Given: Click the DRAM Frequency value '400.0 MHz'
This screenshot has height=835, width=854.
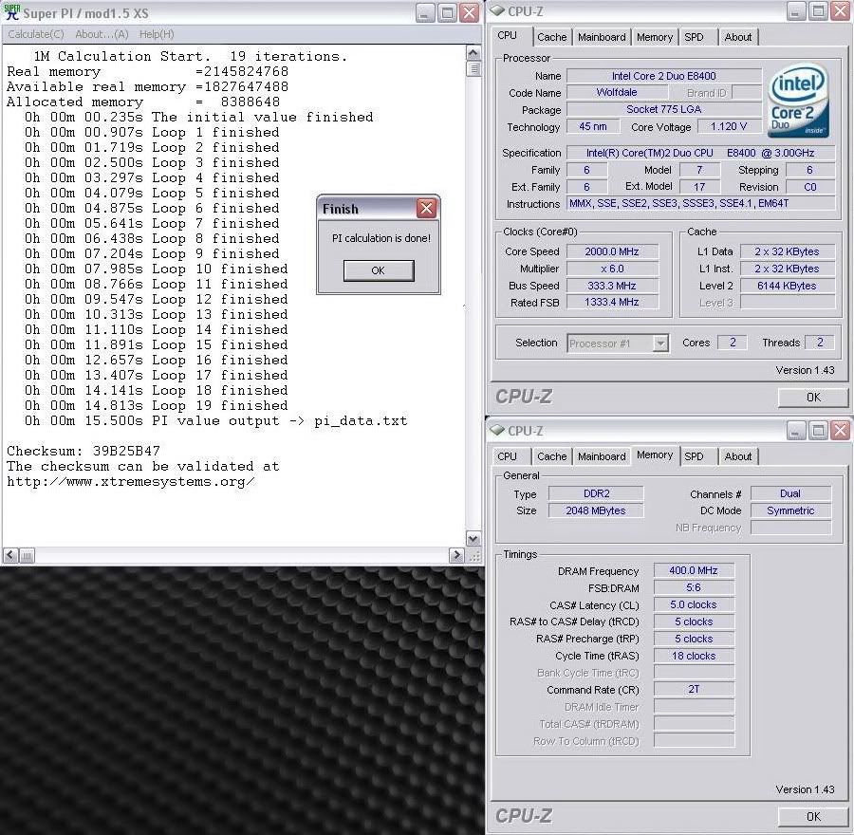Looking at the screenshot, I should coord(694,570).
